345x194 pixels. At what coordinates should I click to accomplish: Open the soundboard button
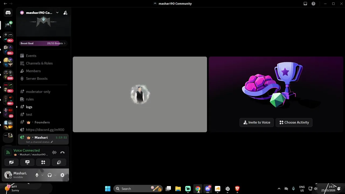[59, 162]
